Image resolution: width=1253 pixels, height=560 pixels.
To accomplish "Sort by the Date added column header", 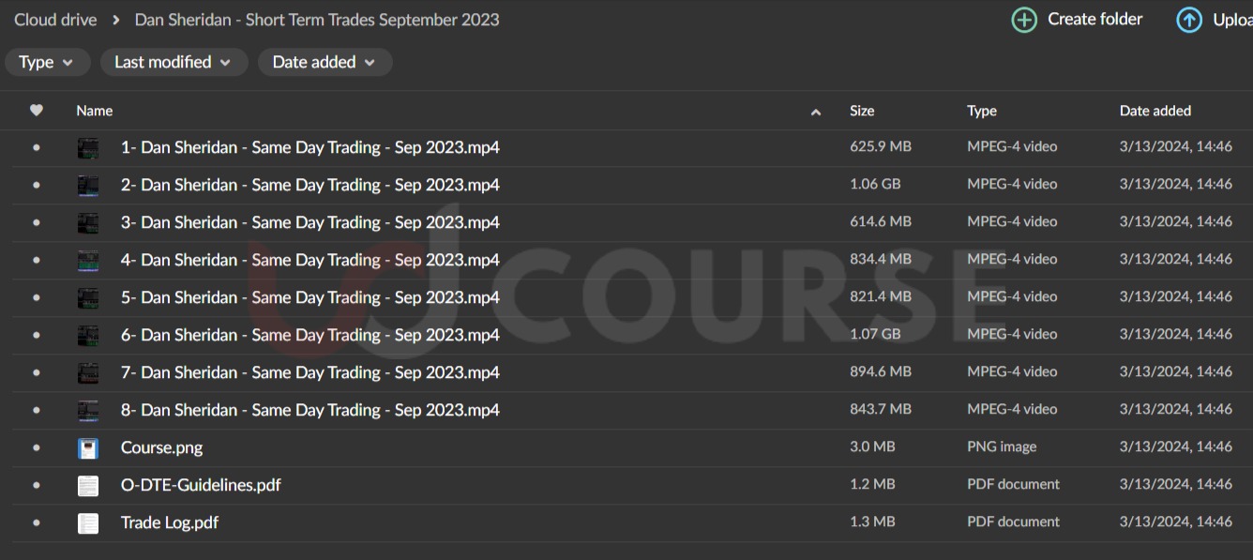I will click(x=1155, y=111).
